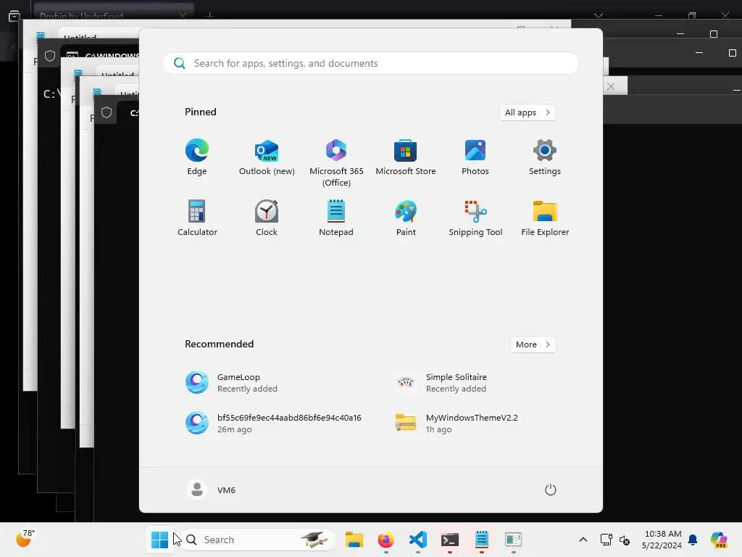
Task: Switch to Terminal on taskbar
Action: [449, 540]
